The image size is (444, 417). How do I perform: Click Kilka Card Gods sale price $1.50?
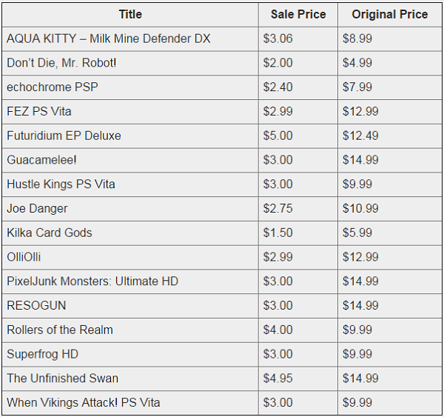pos(277,233)
